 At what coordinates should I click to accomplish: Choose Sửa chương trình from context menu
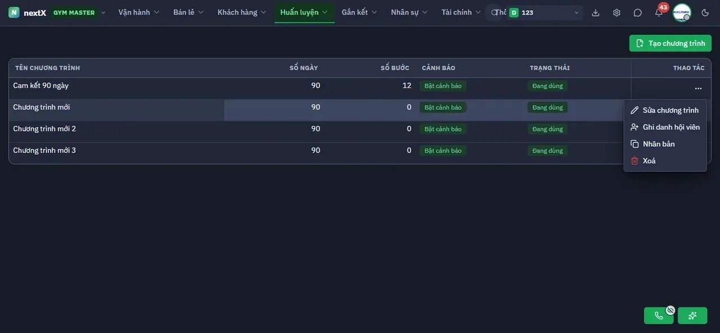pyautogui.click(x=665, y=110)
